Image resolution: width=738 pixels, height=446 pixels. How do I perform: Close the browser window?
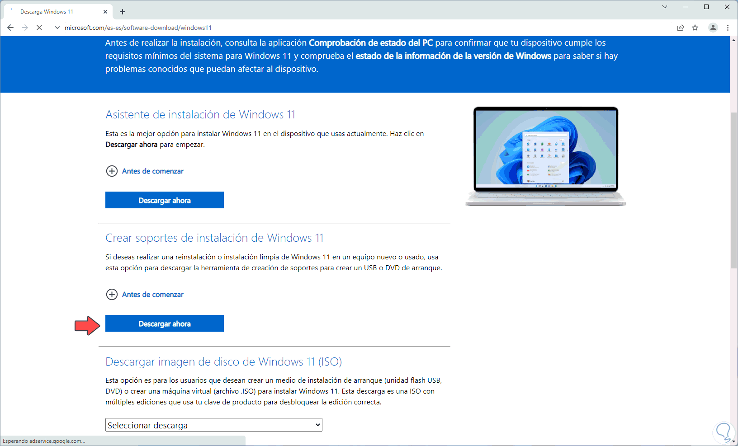[727, 7]
